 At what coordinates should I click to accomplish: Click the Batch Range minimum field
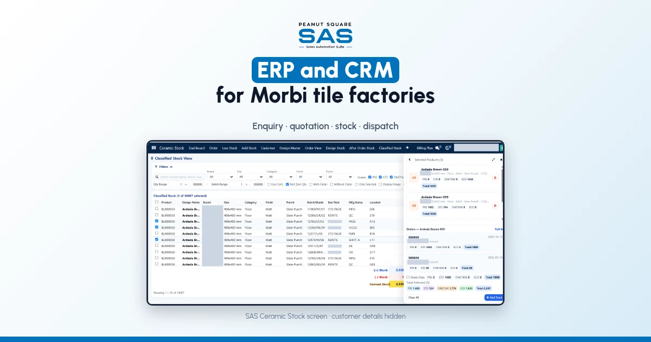click(238, 184)
